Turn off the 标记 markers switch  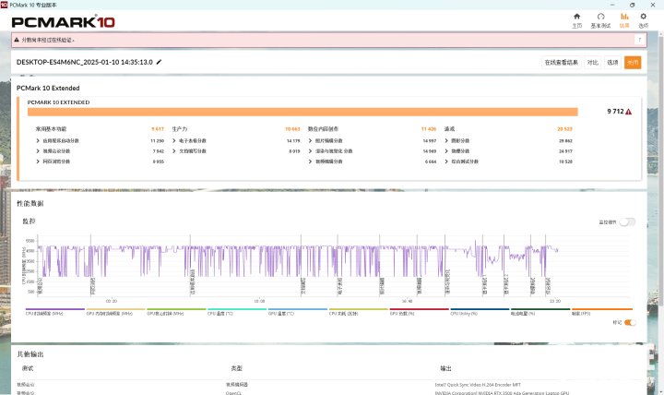click(630, 322)
